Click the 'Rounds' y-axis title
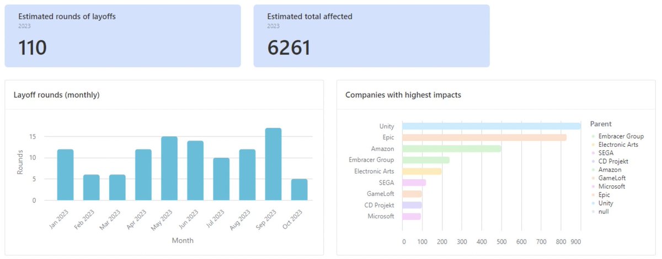 point(20,163)
